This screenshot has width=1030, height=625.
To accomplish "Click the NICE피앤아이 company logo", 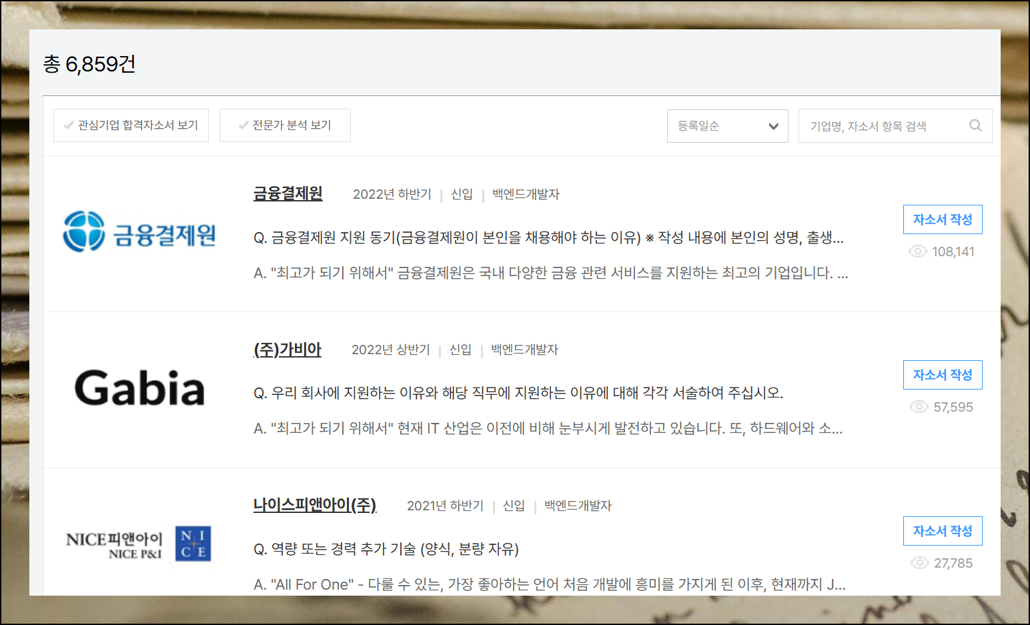I will click(x=139, y=544).
